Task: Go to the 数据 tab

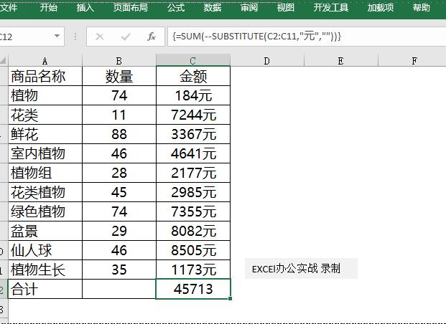Action: click(213, 8)
